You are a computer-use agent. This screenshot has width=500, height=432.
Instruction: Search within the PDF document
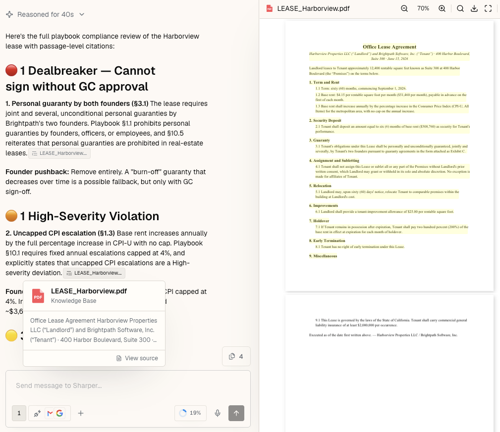pos(460,8)
